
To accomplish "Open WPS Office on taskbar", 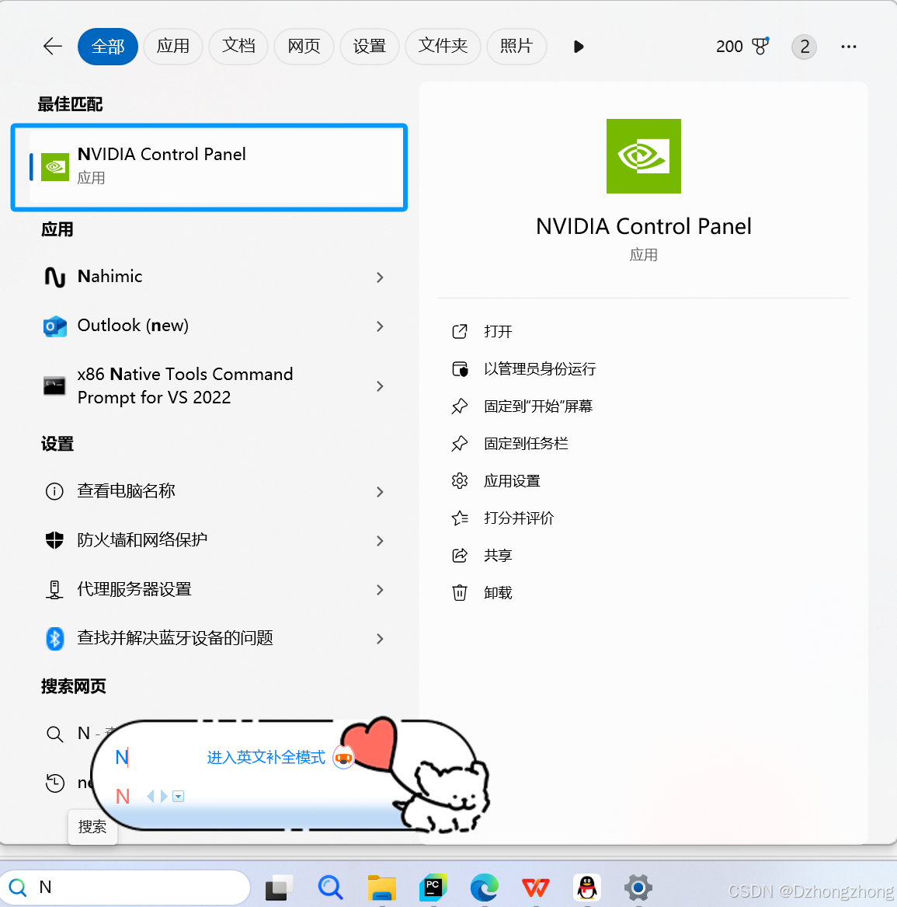I will tap(536, 888).
